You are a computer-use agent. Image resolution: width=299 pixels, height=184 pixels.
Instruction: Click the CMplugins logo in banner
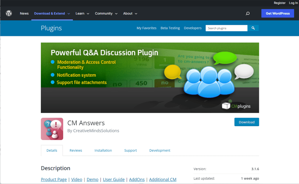[x=236, y=105]
